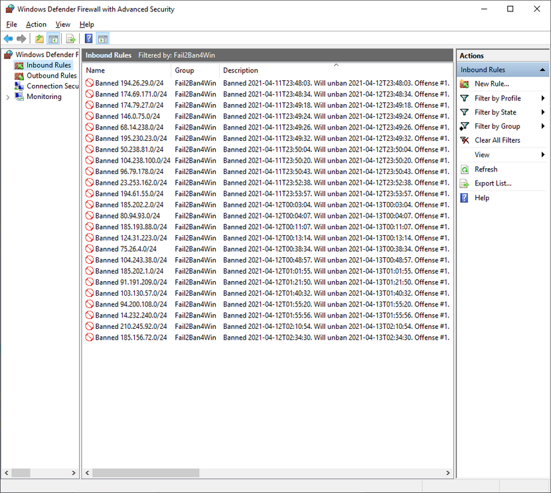Expand the Monitoring tree node
This screenshot has height=493, width=551.
pyautogui.click(x=8, y=98)
